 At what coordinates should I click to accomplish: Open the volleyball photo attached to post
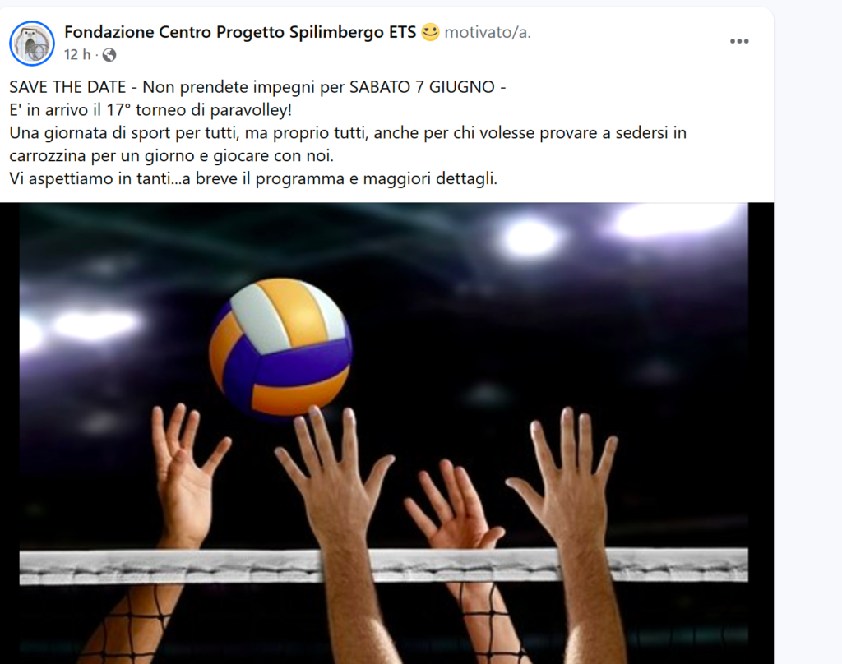(x=383, y=433)
